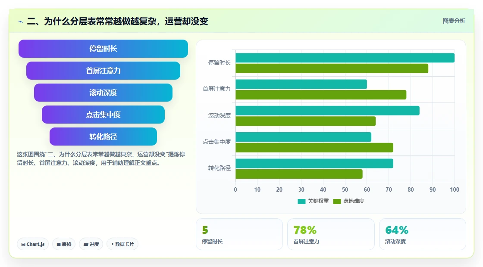Open the 64% 滚动深度 data card
Screen dimensions: 483x267
pyautogui.click(x=422, y=234)
